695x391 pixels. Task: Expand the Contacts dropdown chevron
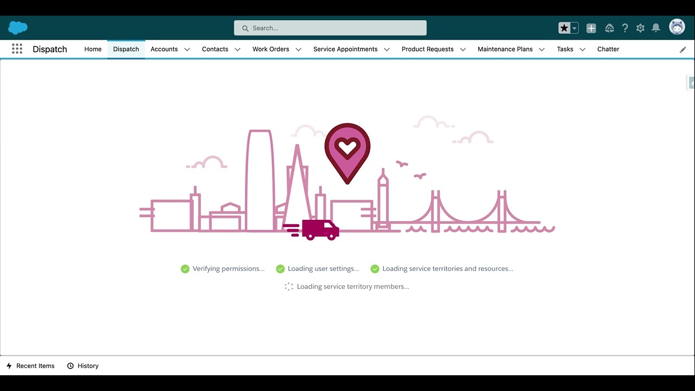click(237, 49)
